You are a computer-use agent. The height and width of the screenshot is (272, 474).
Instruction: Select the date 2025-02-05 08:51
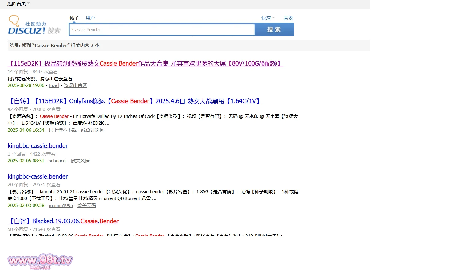(x=26, y=161)
